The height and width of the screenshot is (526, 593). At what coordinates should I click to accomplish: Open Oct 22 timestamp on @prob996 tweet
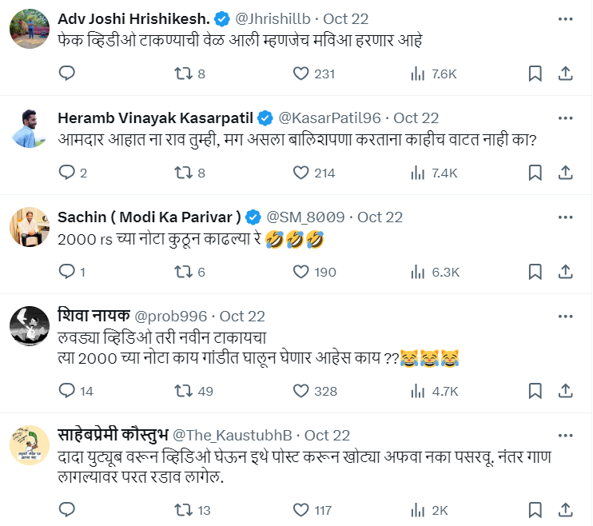click(x=242, y=317)
